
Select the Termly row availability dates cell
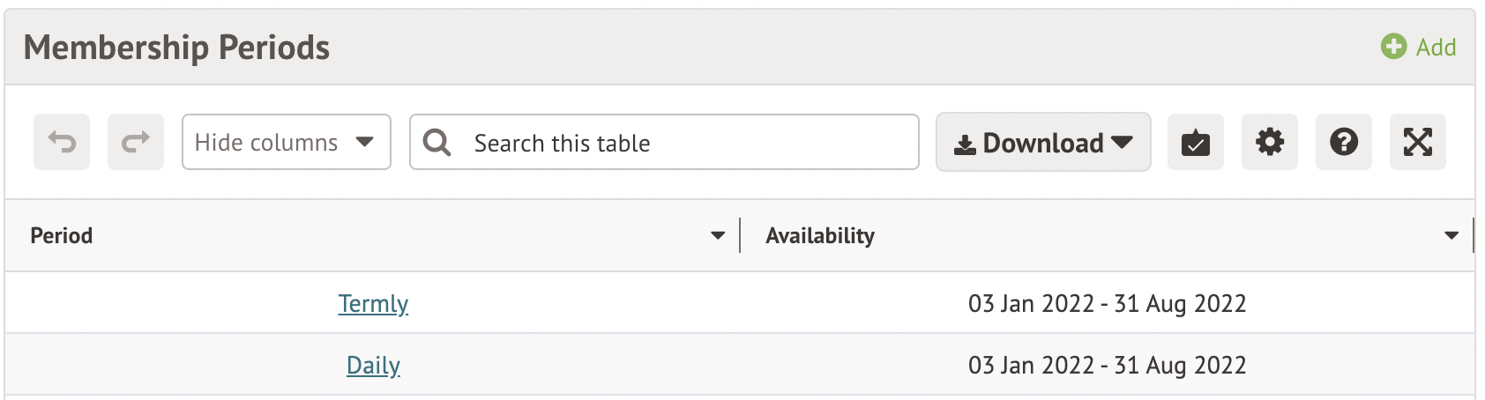pos(1107,303)
